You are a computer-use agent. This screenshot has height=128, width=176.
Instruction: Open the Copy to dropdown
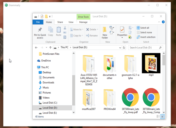pyautogui.click(x=76, y=36)
